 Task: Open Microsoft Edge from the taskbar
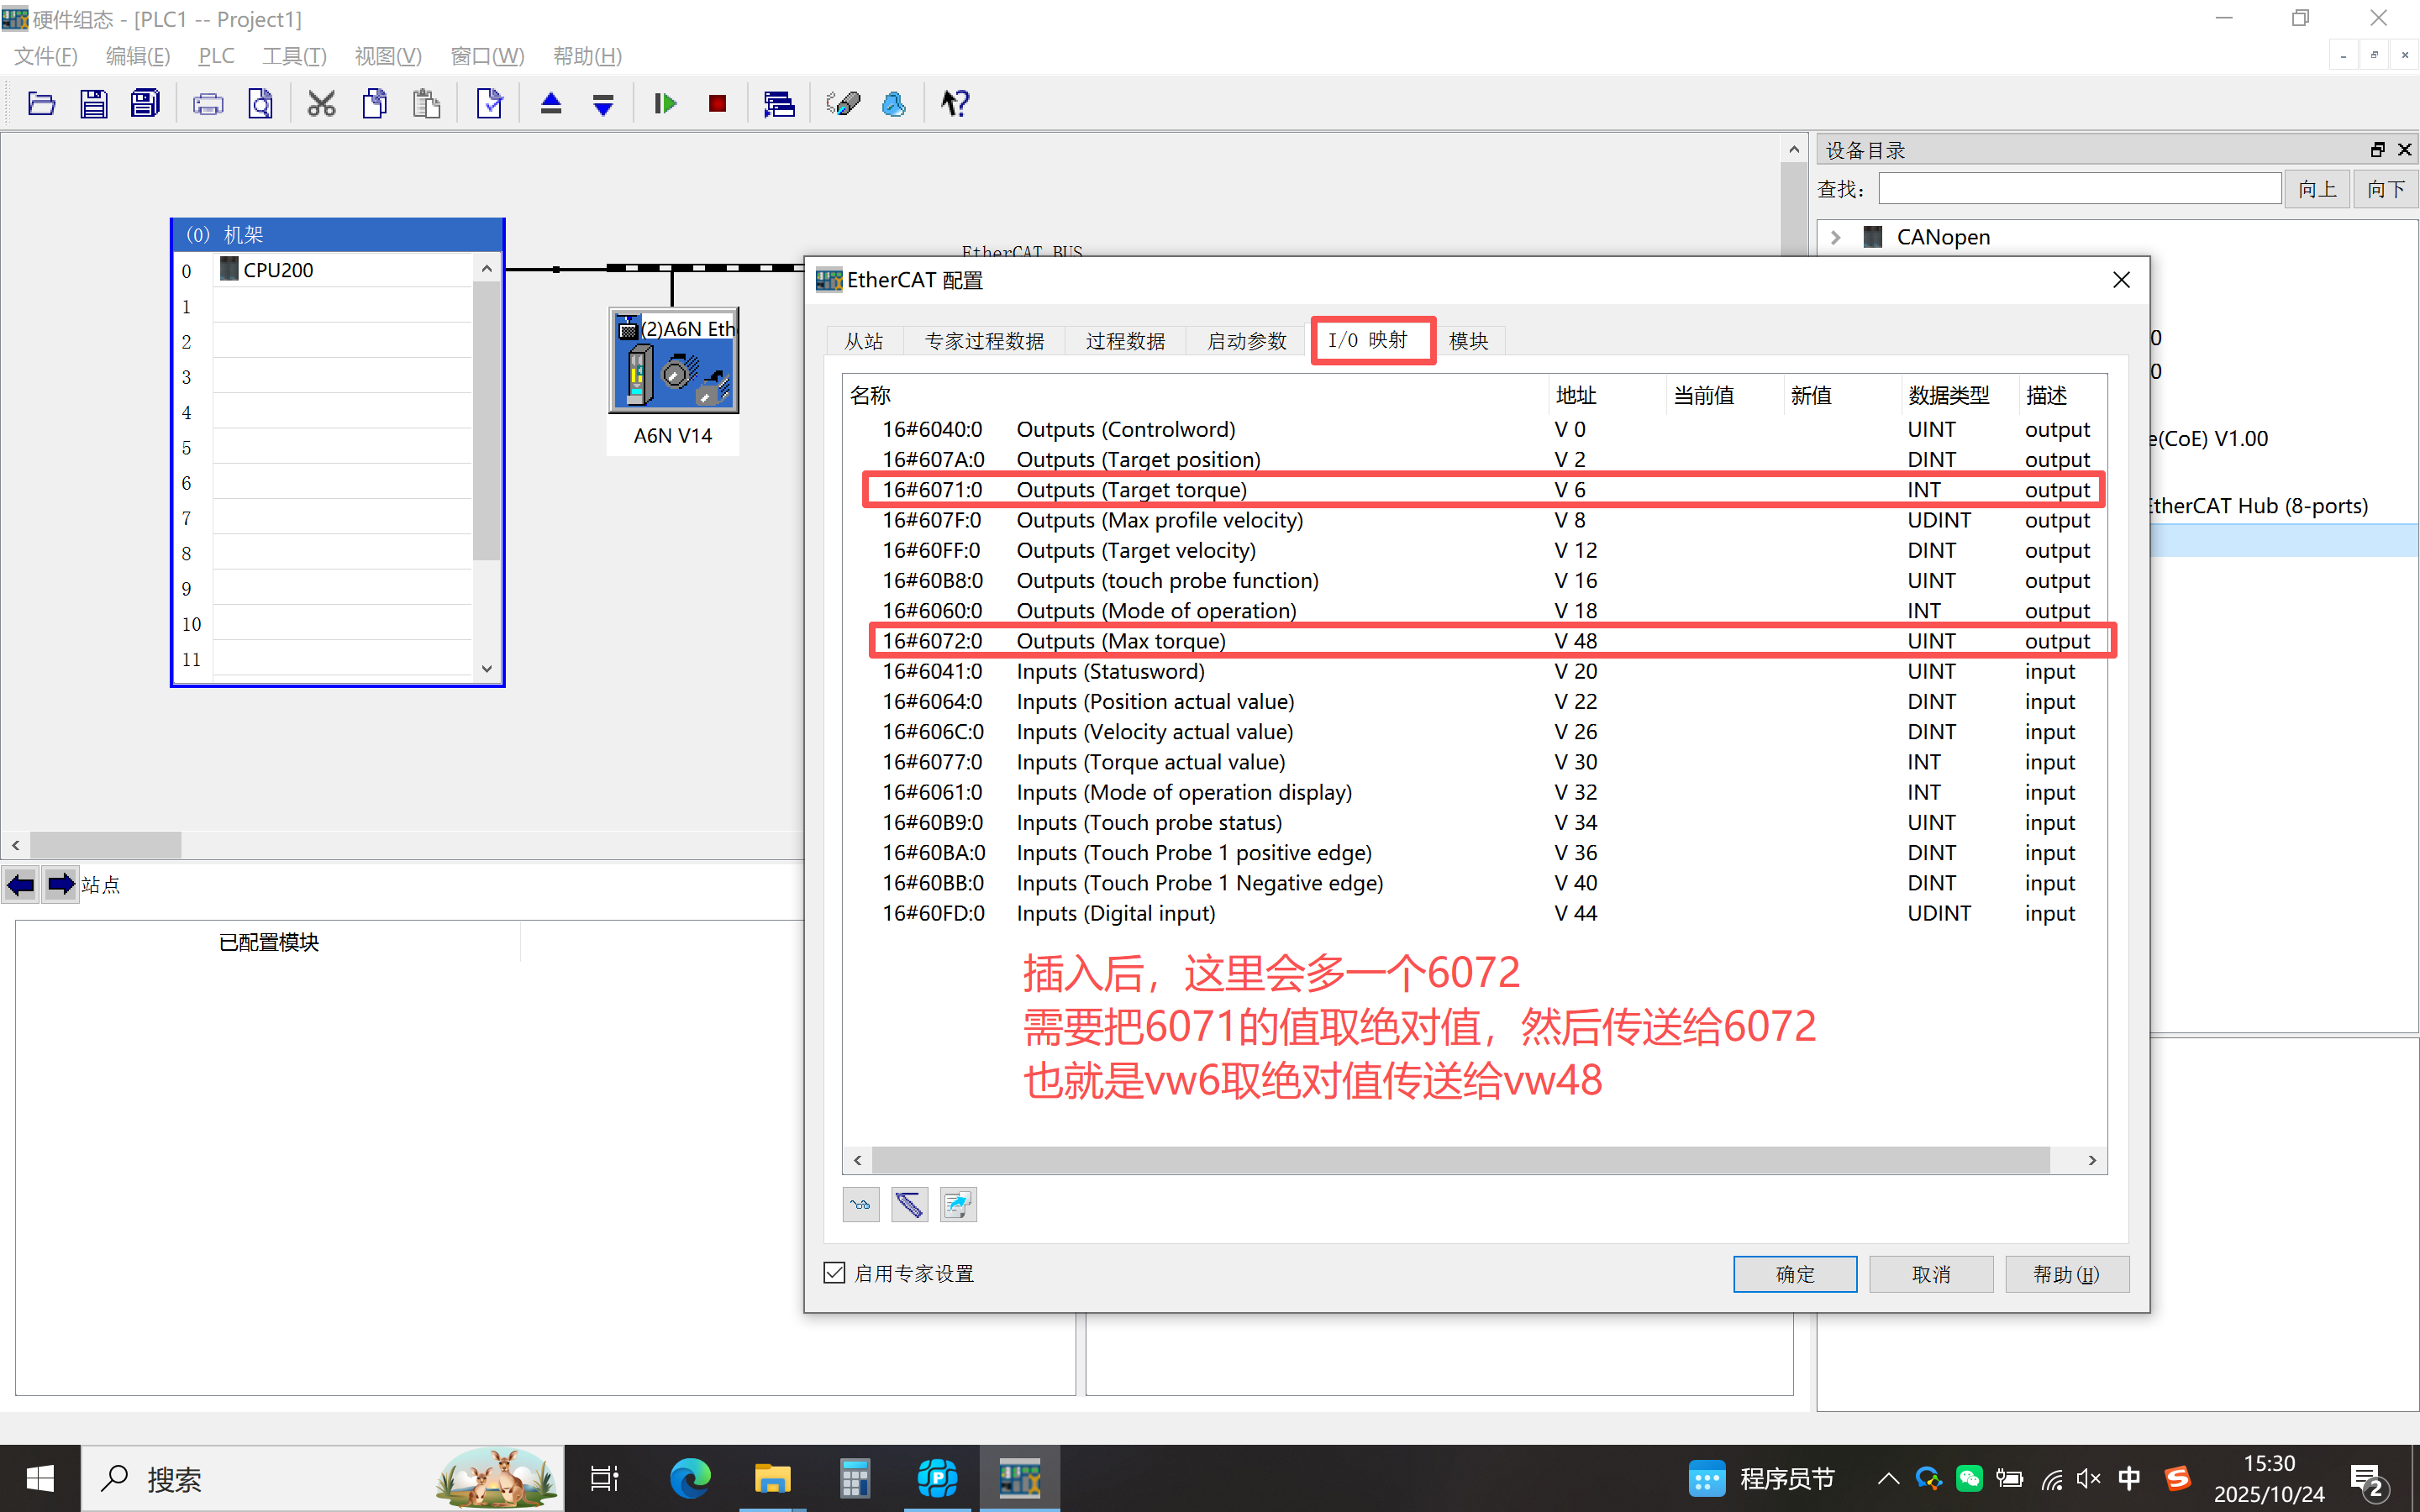[x=689, y=1478]
